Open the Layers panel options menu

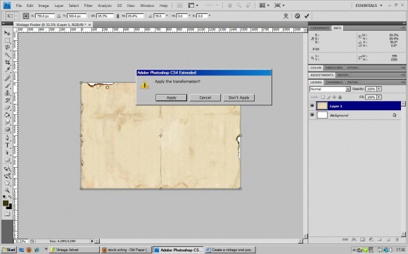pos(402,82)
